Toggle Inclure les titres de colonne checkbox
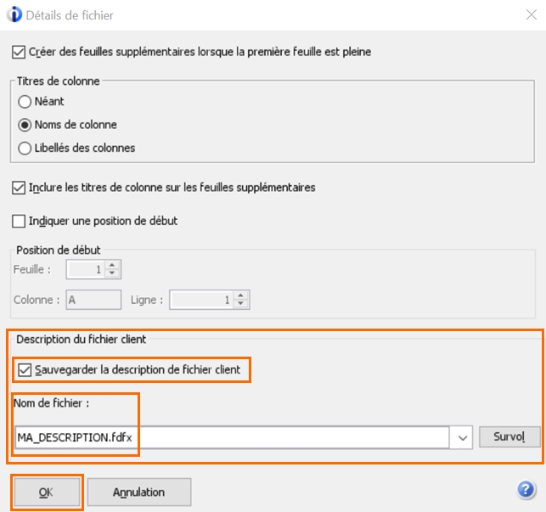 (x=19, y=188)
